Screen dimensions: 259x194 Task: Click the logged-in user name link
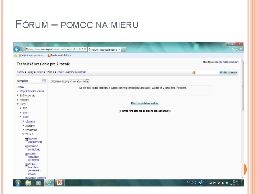pos(224,62)
